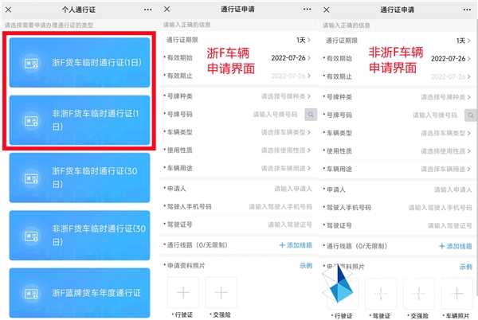Focus 号牌号码 input in 浙F form
This screenshot has width=478, height=320.
coord(275,115)
